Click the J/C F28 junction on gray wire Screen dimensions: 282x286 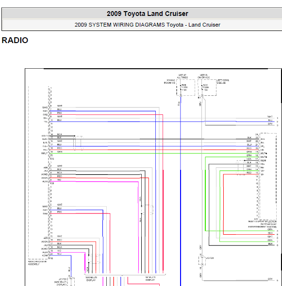click(x=202, y=261)
